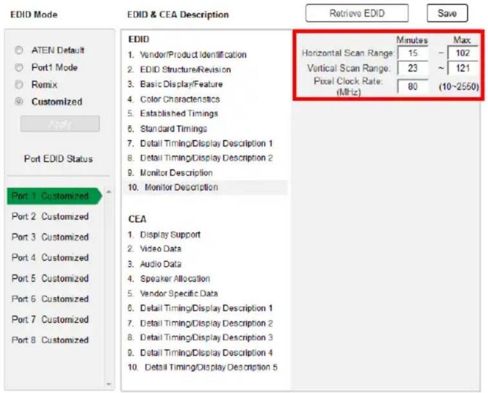Click the (10~2550) range hint text
The height and width of the screenshot is (393, 488).
(459, 86)
